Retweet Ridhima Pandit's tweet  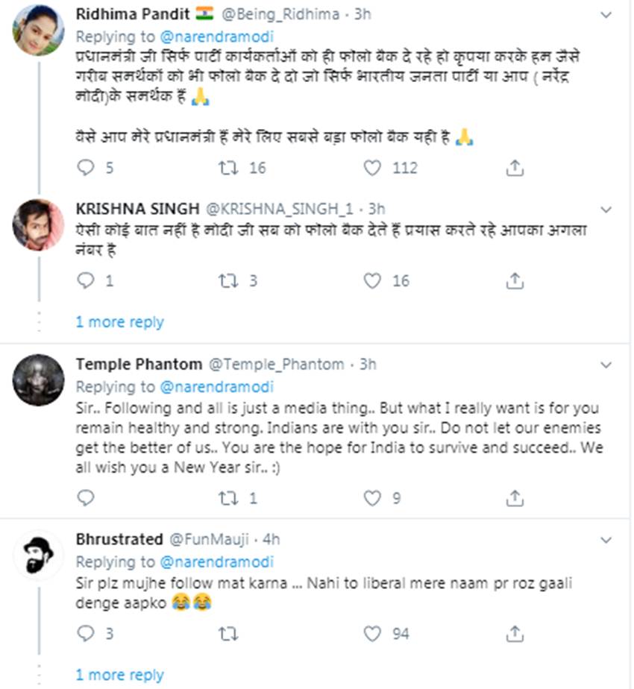228,169
